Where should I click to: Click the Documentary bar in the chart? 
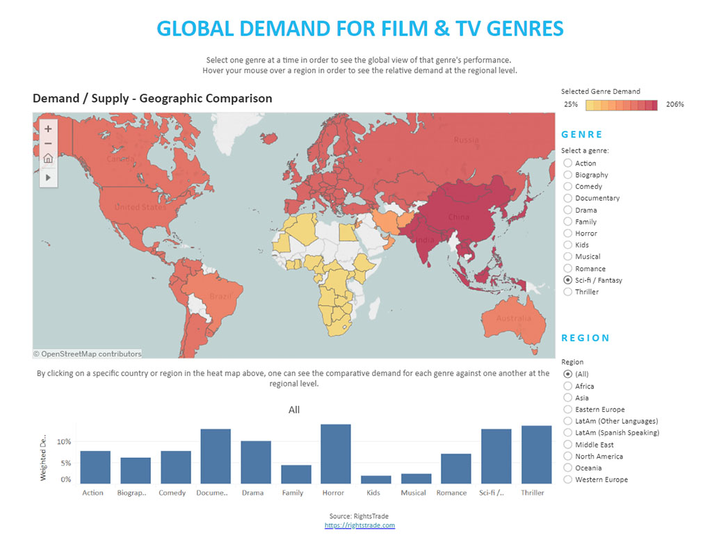tap(216, 456)
